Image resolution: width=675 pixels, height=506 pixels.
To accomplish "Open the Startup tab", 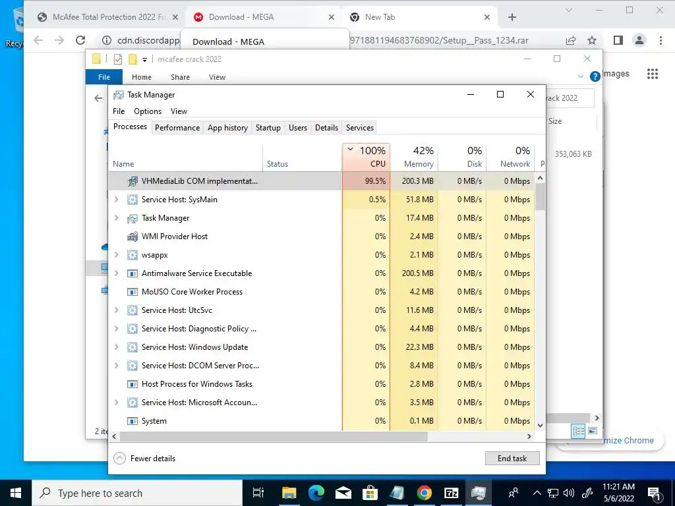I will click(268, 128).
